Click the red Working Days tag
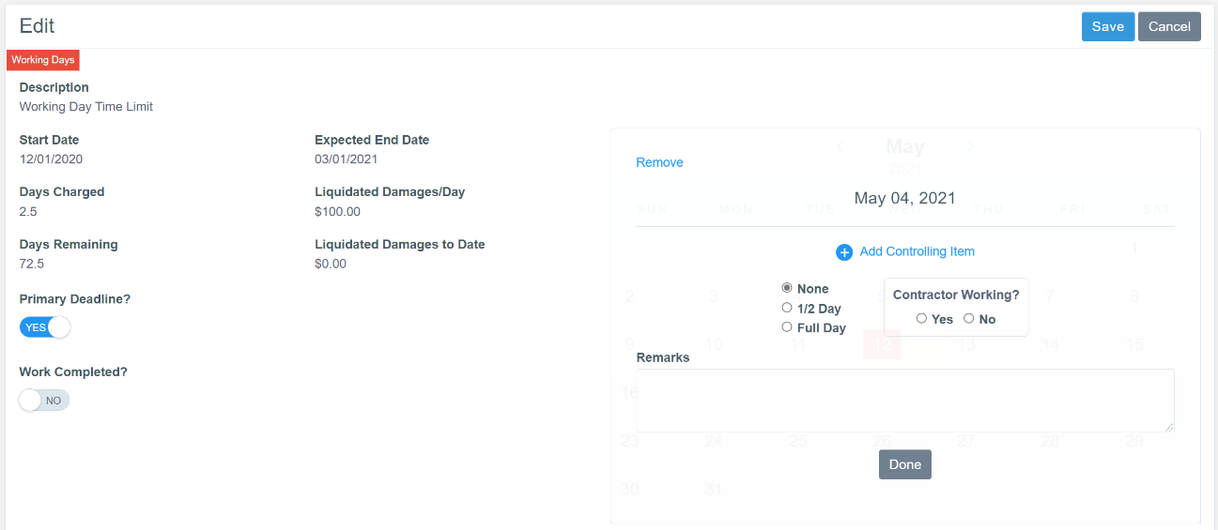 pyautogui.click(x=43, y=60)
